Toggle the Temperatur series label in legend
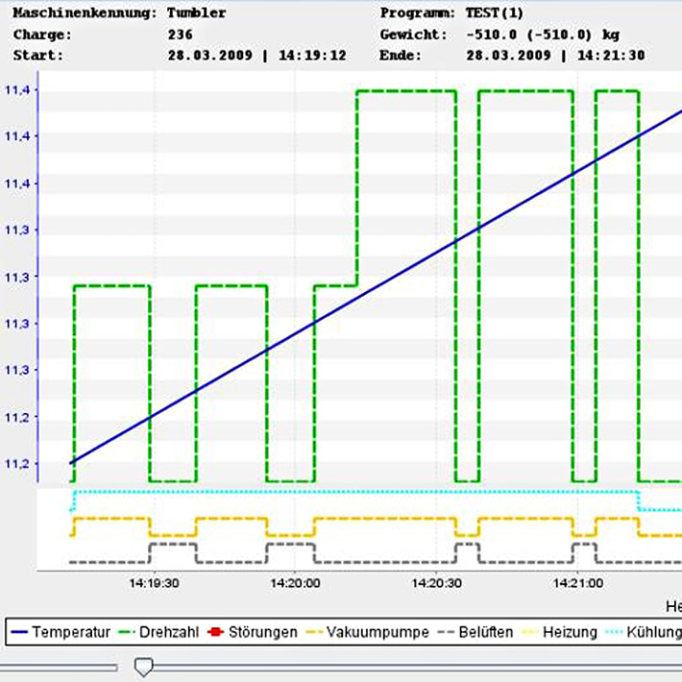 click(72, 632)
